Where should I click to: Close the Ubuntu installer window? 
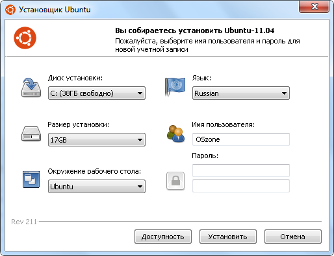coord(314,6)
